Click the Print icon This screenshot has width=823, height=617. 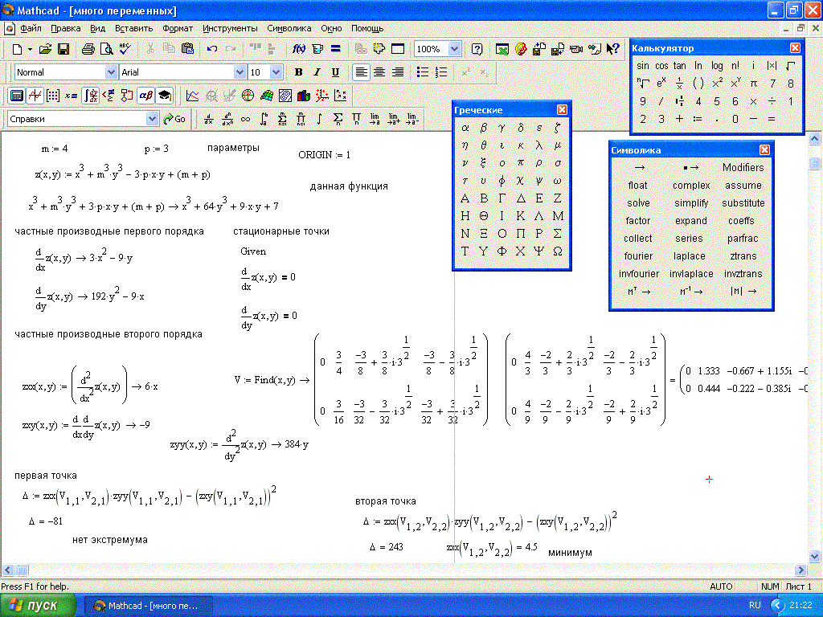point(88,49)
